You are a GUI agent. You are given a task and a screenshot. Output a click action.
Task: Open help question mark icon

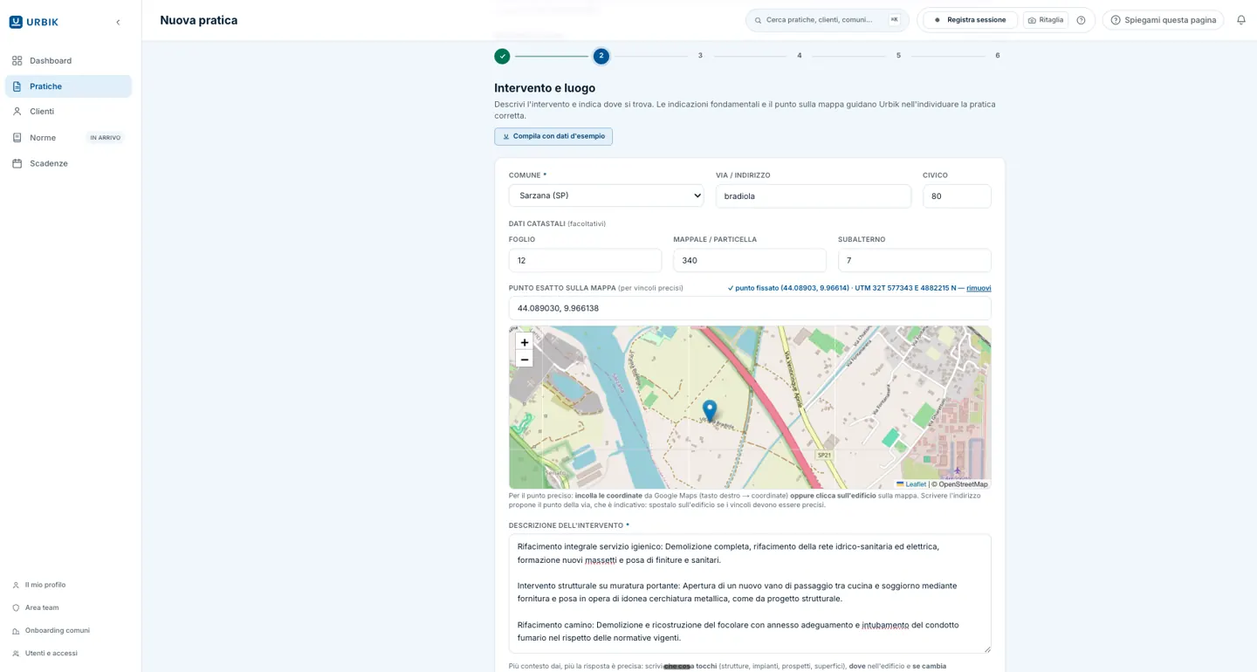pos(1081,20)
